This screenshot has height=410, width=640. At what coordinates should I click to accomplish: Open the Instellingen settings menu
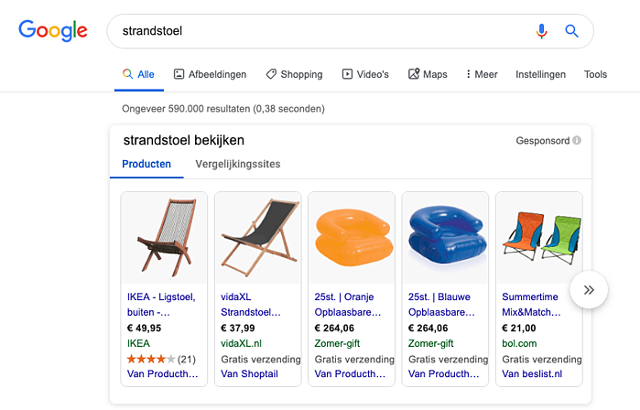click(x=541, y=74)
